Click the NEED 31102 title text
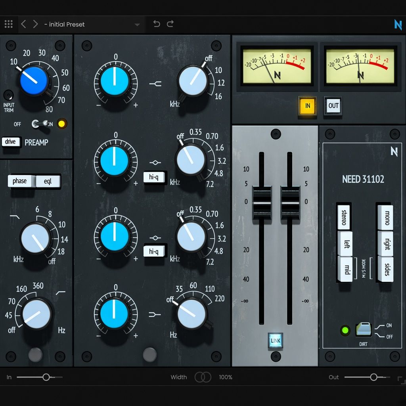The width and height of the screenshot is (406, 406). (x=363, y=179)
